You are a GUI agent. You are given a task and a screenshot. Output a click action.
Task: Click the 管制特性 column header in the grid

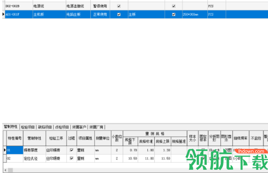[x=34, y=138]
